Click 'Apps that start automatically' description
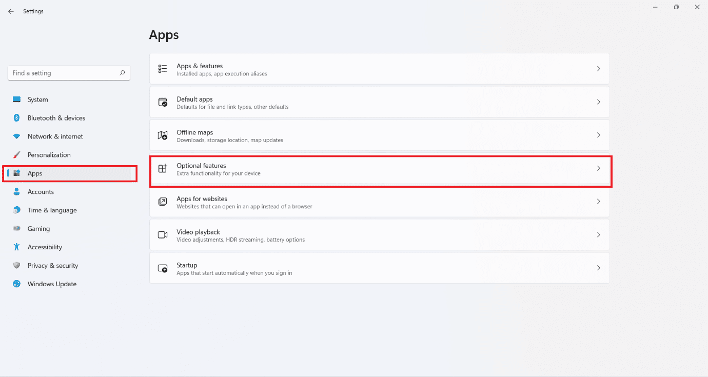708x377 pixels. tap(234, 273)
